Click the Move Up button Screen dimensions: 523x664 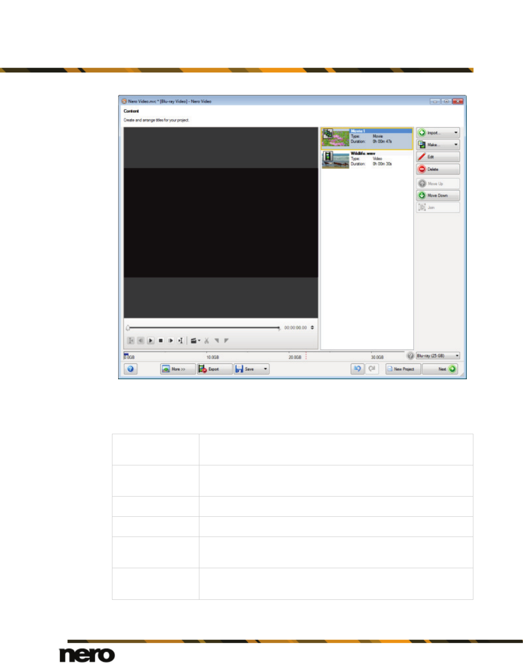[x=438, y=184]
